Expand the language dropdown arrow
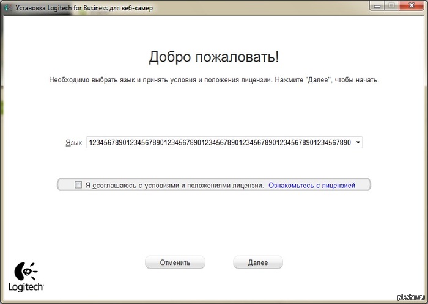This screenshot has width=428, height=304. pos(358,143)
